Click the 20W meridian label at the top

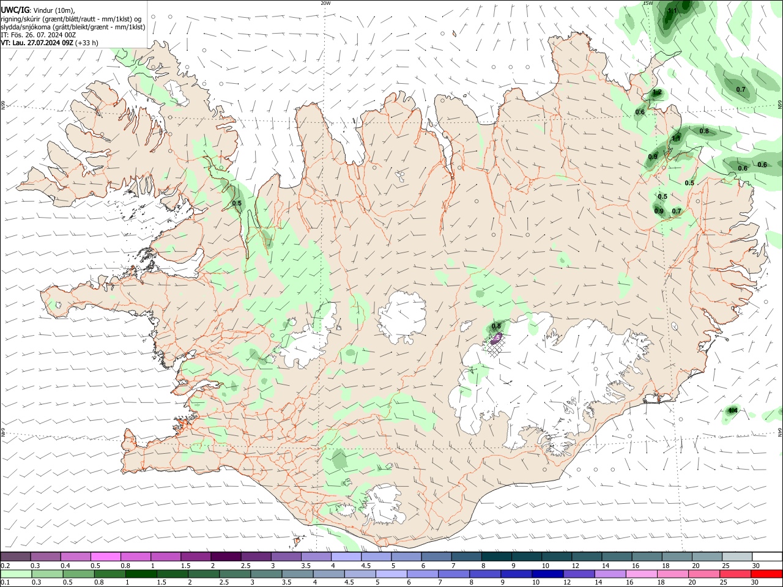click(325, 3)
